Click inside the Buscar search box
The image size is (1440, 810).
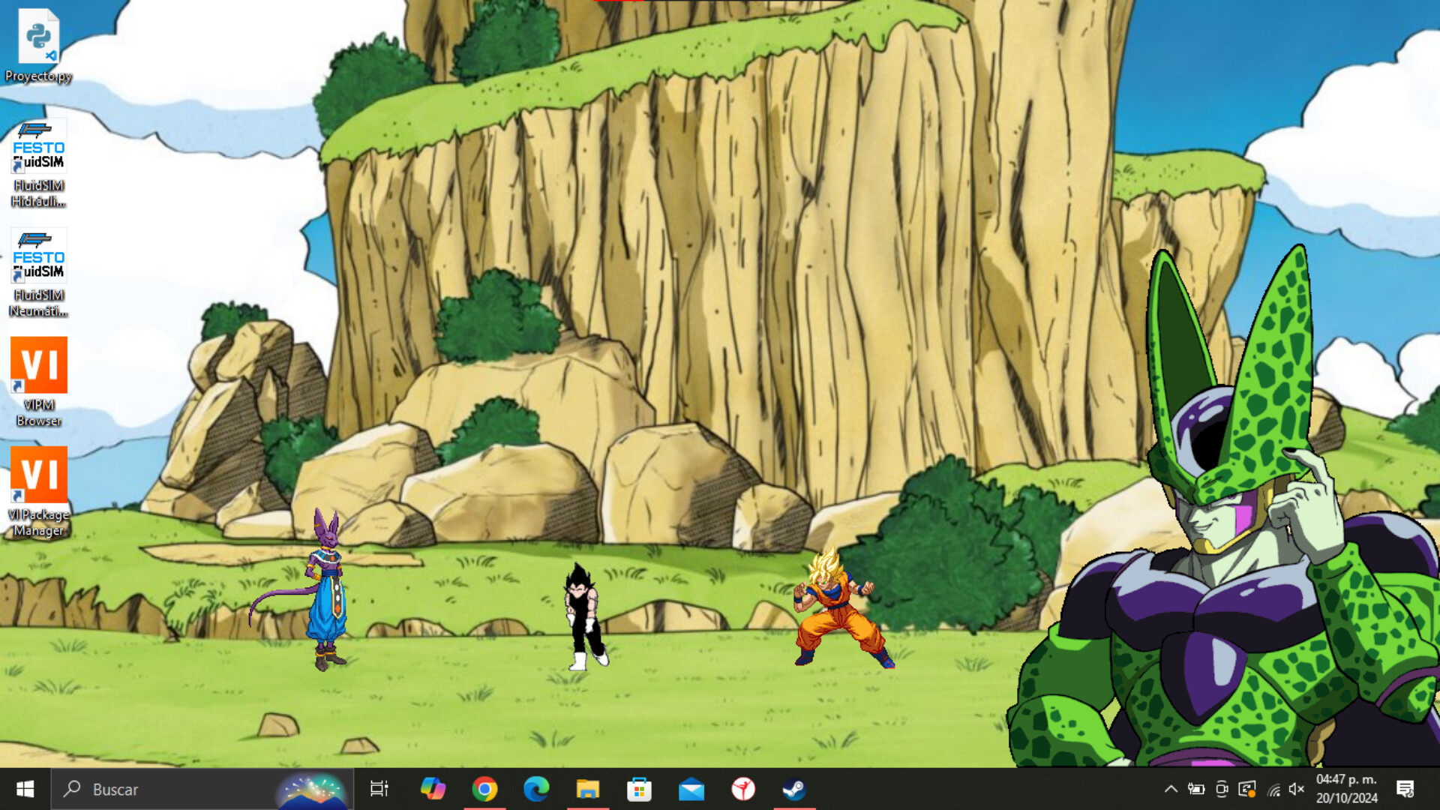pos(187,789)
